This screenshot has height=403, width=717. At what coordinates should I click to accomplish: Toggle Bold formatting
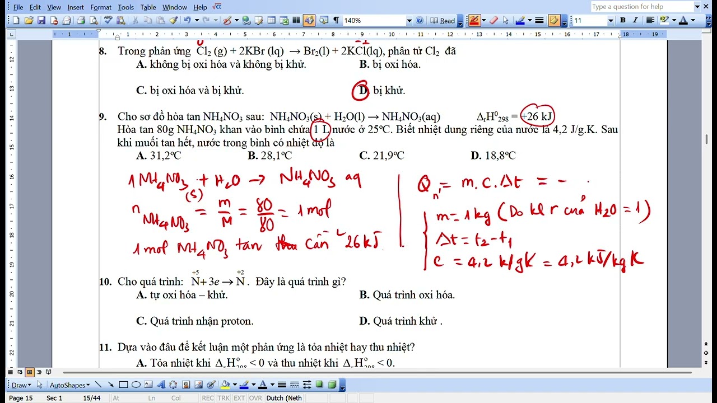click(622, 20)
